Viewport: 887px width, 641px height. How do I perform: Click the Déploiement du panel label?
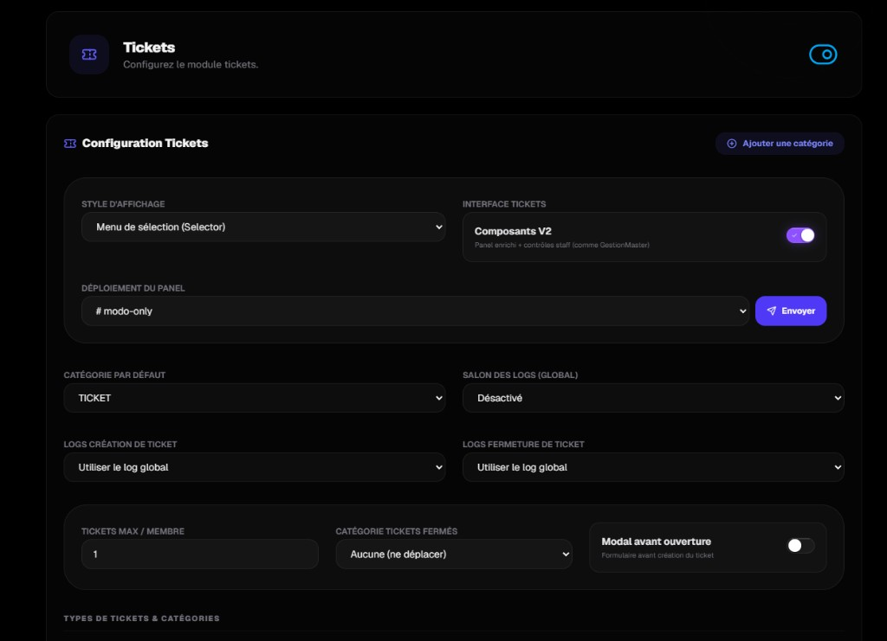133,288
